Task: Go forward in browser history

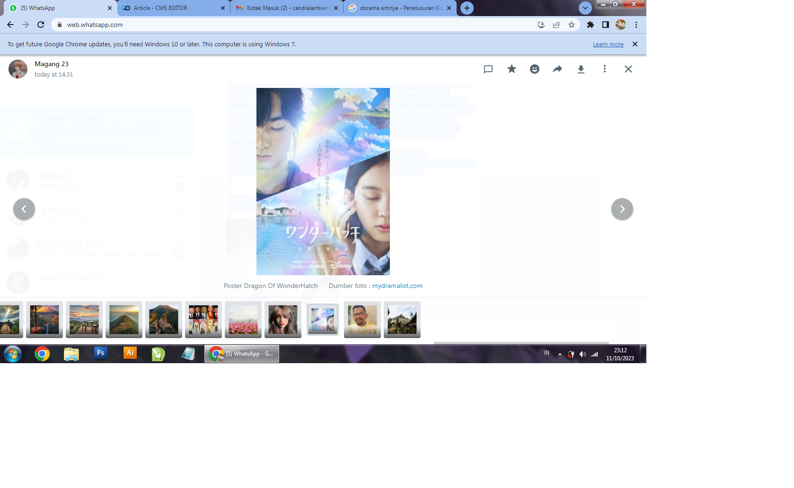Action: point(26,25)
